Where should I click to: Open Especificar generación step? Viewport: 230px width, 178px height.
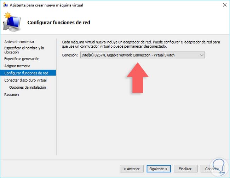22,59
